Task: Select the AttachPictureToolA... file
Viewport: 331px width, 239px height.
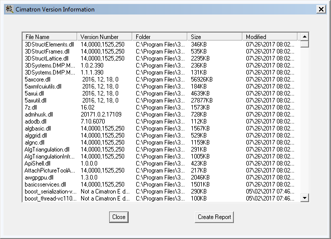Action: click(50, 170)
